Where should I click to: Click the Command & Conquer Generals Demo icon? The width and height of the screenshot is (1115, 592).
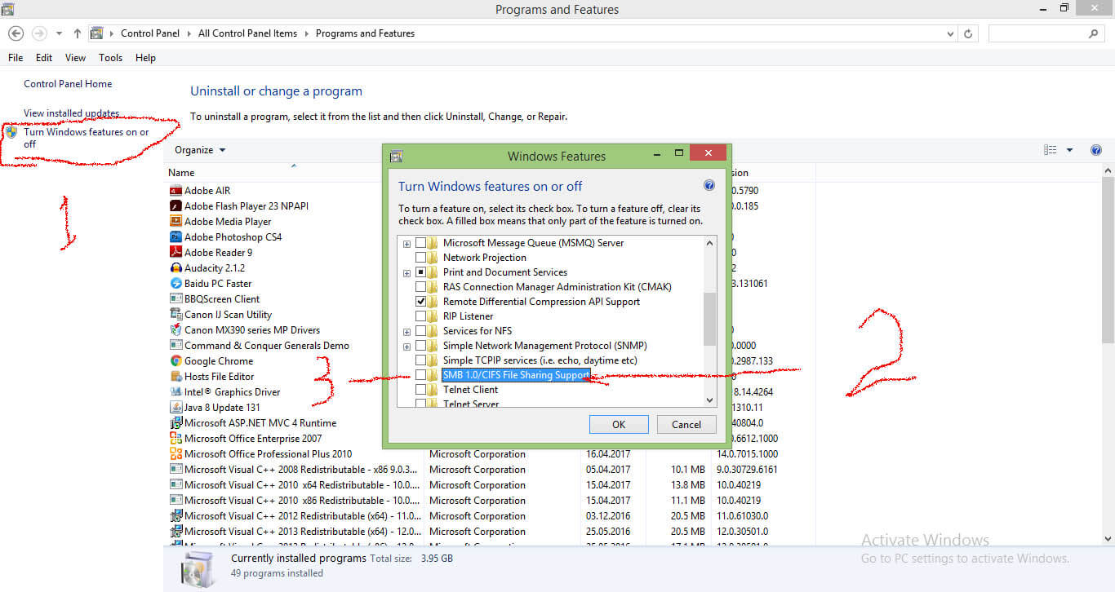pos(175,346)
